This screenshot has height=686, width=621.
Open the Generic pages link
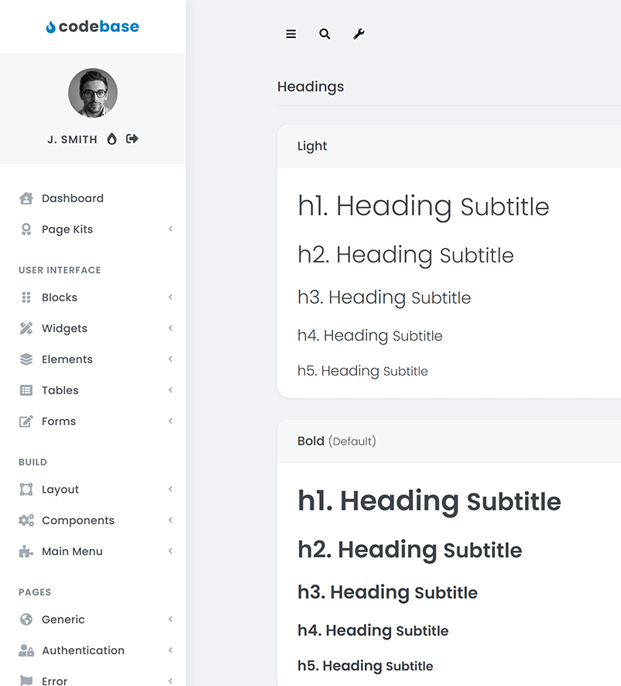click(63, 619)
